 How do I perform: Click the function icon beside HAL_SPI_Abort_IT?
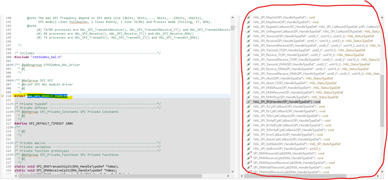(x=249, y=83)
